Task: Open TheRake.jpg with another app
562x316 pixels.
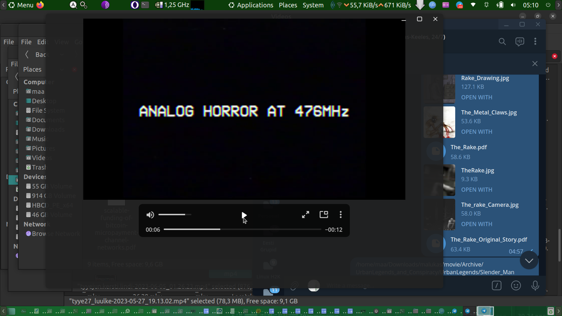Action: pos(477,190)
